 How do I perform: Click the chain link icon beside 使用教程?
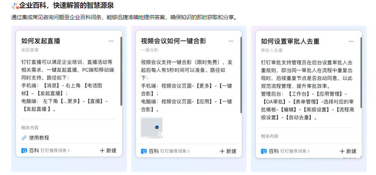coord(24,138)
